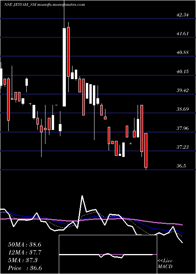Click inside the MACD histogram box
Image resolution: width=196 pixels, height=274 pixels.
(x=108, y=254)
